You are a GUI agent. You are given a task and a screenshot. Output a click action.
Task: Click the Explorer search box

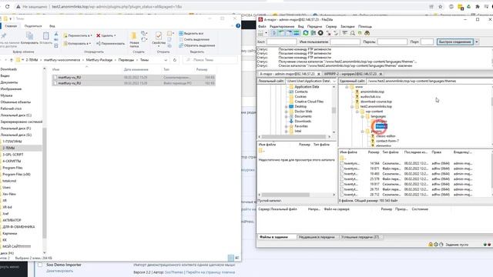click(210, 60)
